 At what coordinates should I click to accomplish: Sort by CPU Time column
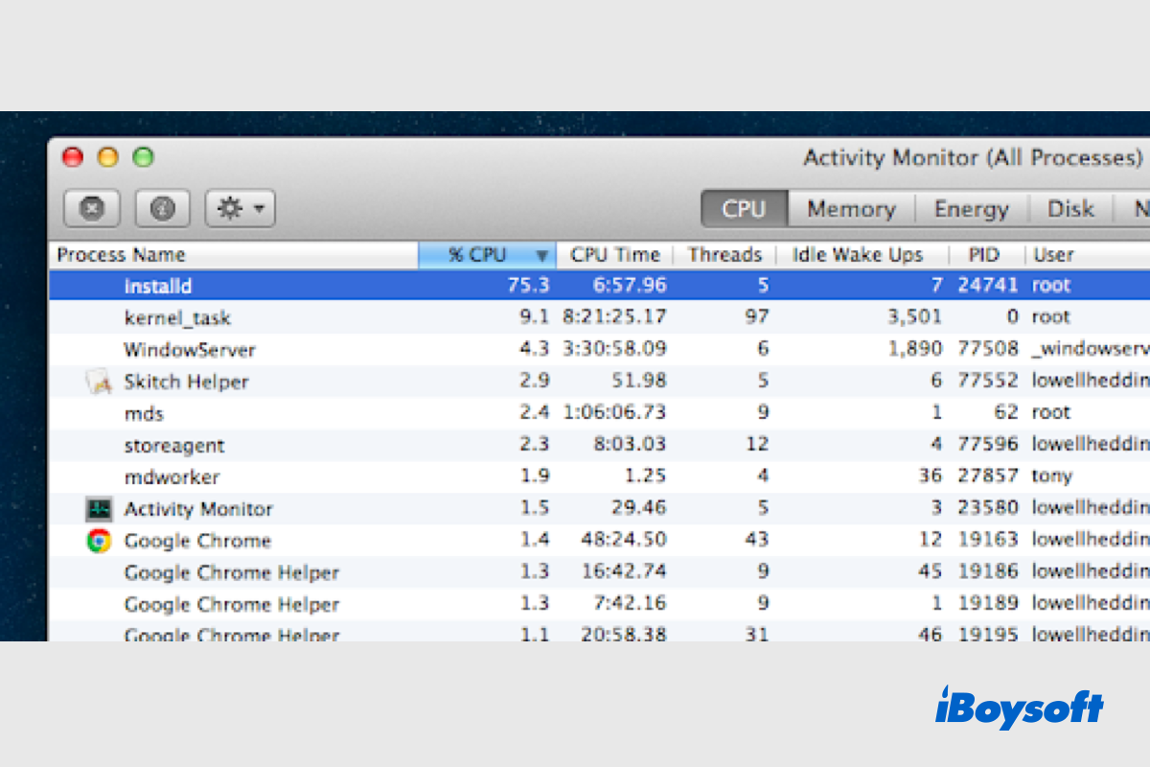[x=614, y=255]
